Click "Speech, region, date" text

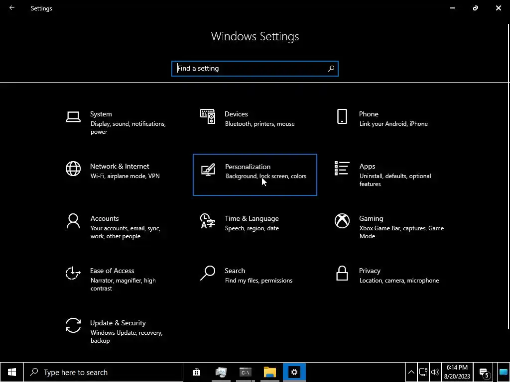pos(252,228)
